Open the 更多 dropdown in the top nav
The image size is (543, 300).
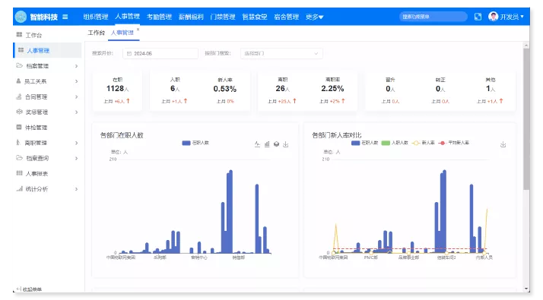coord(314,17)
